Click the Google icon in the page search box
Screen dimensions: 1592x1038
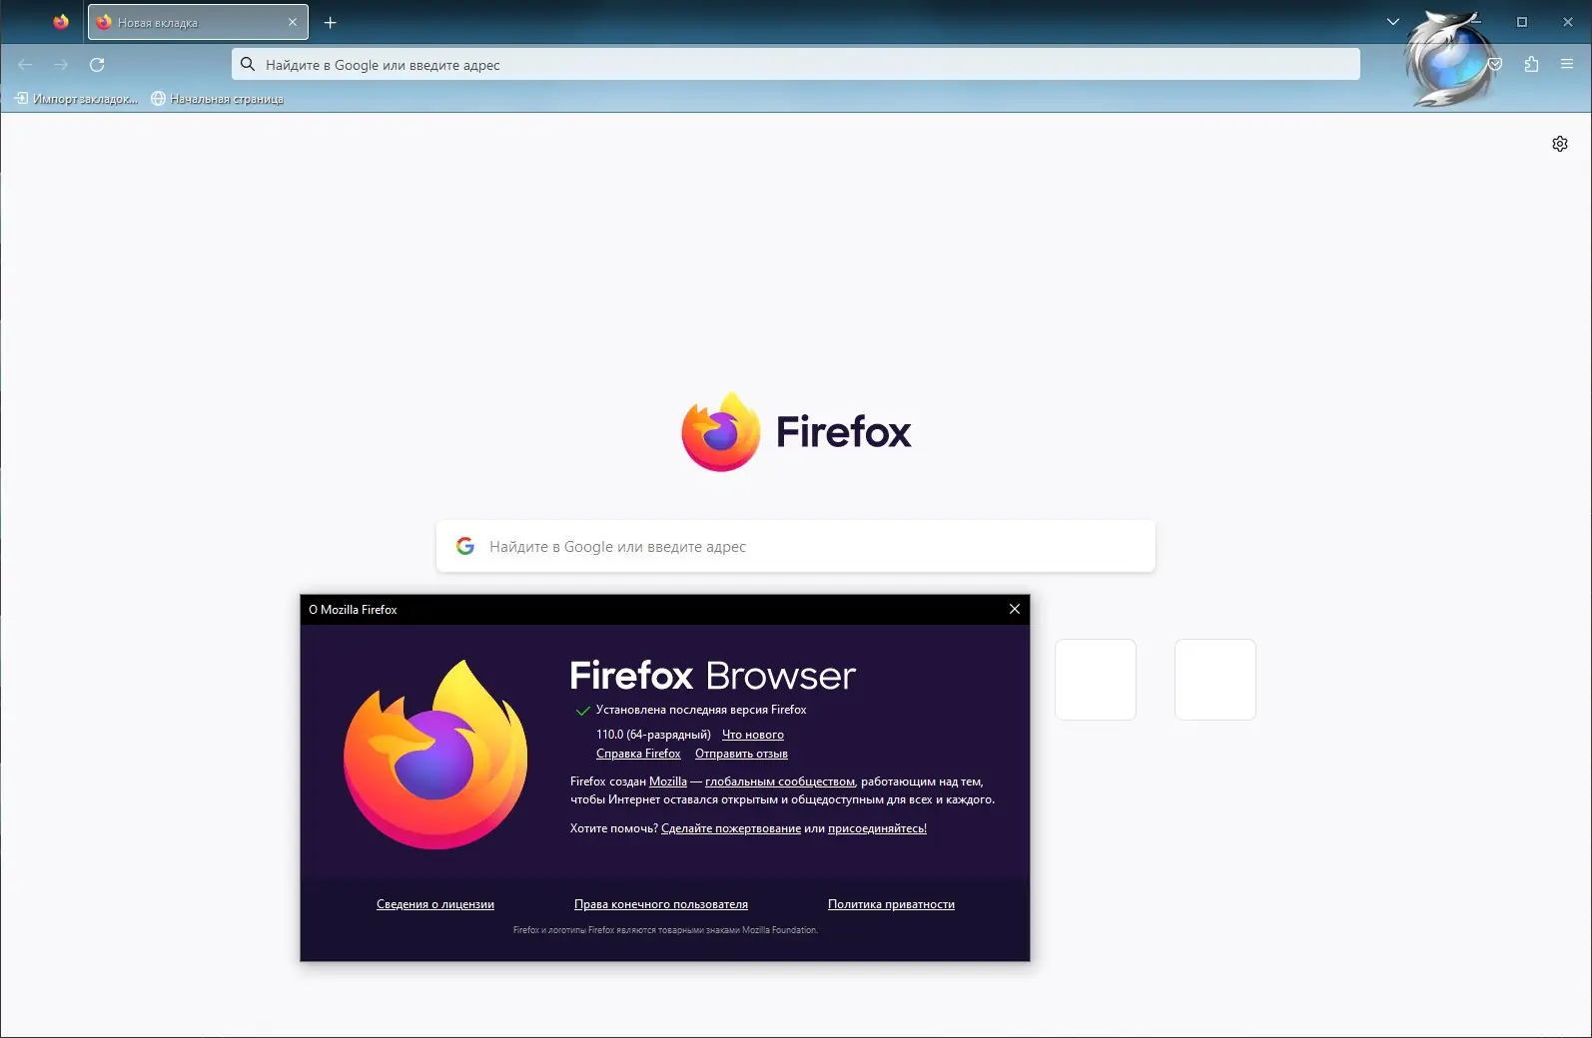pos(465,546)
